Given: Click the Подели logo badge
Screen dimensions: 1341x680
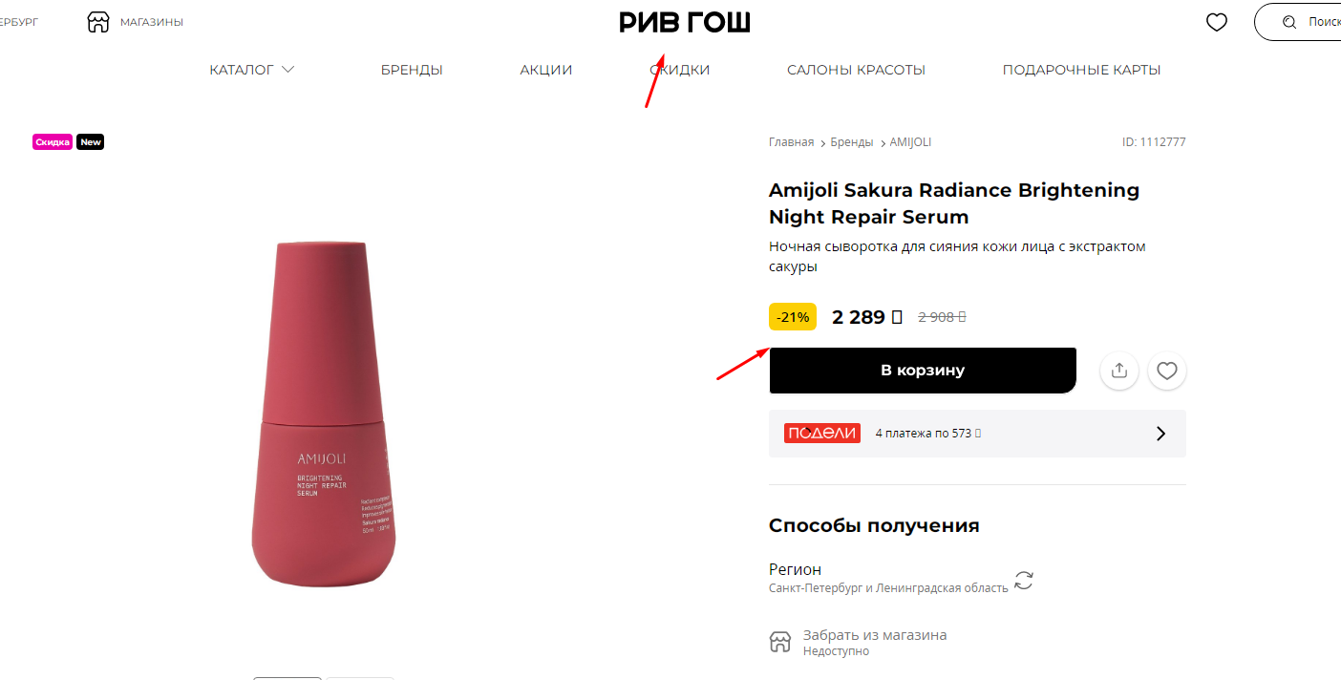Looking at the screenshot, I should click(822, 433).
